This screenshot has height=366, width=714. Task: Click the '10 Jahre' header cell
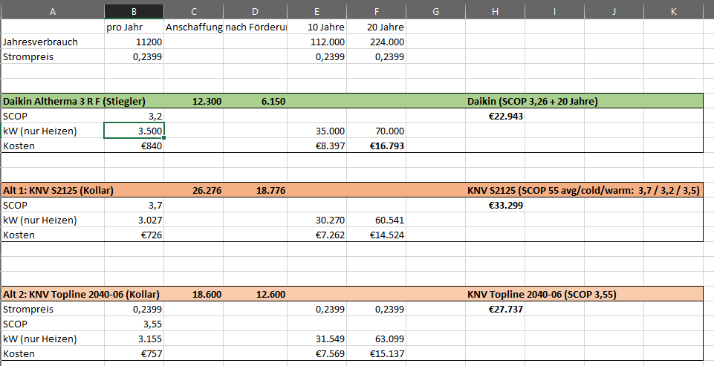317,27
